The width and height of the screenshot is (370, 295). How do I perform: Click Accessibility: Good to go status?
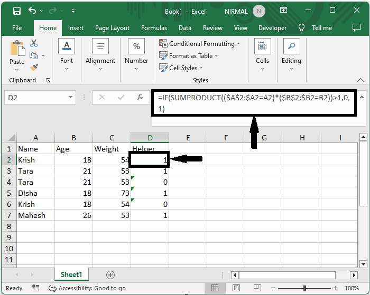click(87, 288)
